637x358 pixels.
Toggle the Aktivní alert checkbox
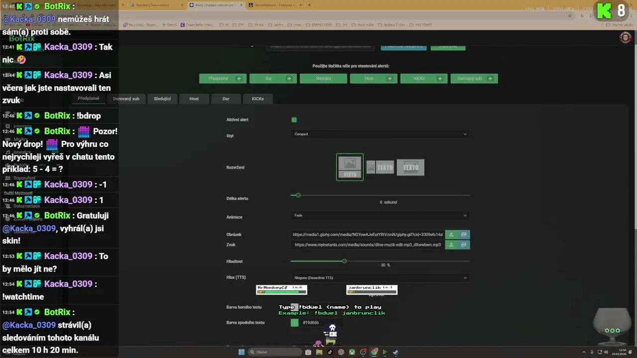294,120
